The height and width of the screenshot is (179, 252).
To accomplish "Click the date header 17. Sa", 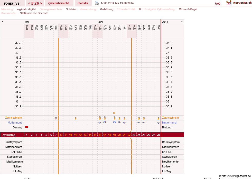I will pyautogui.click(x=27, y=27).
